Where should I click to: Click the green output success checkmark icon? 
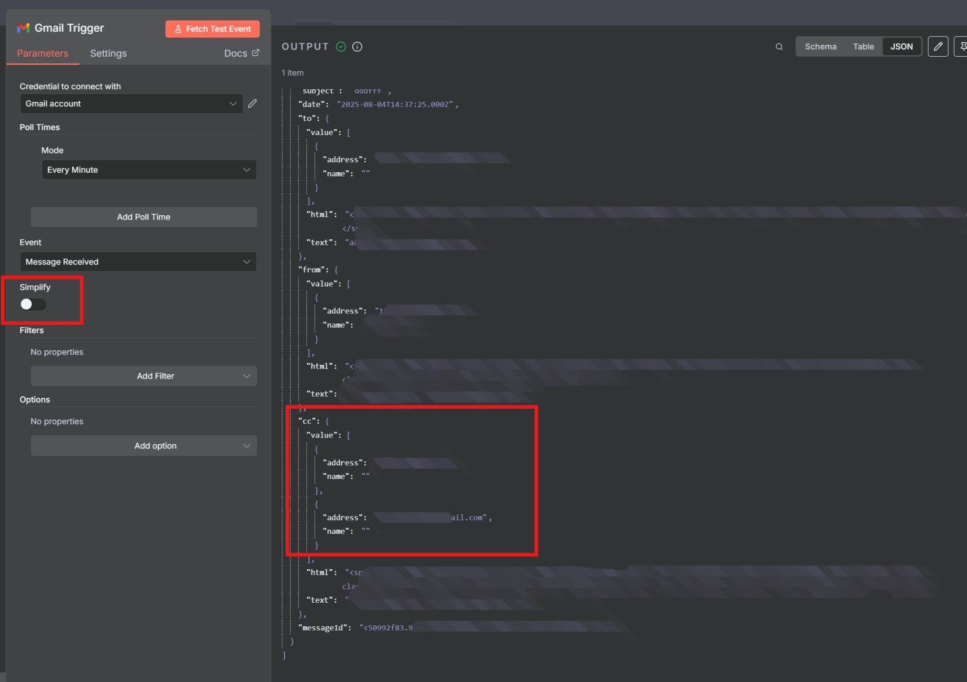pyautogui.click(x=341, y=47)
